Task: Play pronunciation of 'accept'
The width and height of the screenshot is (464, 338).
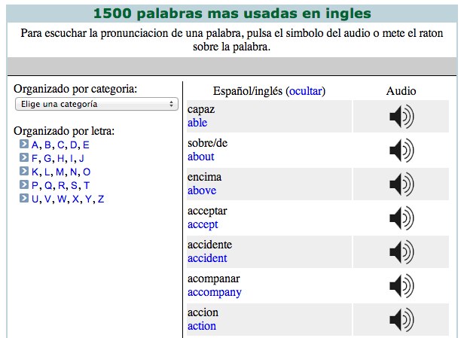Action: tap(401, 218)
